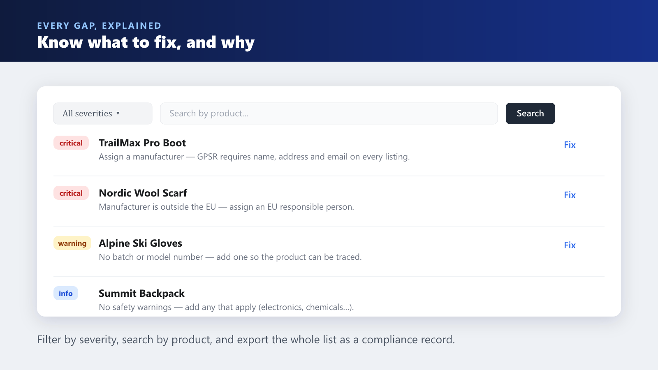Select the Summit Backpack product title
Image resolution: width=658 pixels, height=370 pixels.
141,293
